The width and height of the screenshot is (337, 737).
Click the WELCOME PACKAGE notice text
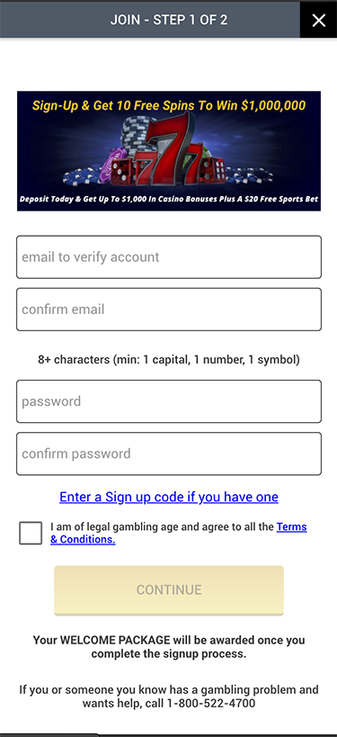click(169, 647)
